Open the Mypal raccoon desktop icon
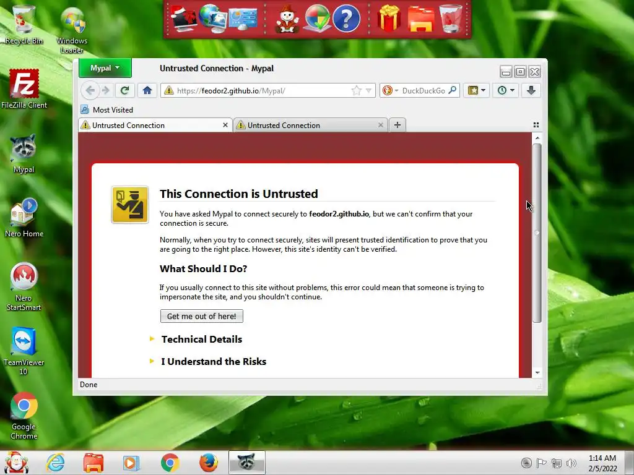The height and width of the screenshot is (475, 634). click(24, 154)
